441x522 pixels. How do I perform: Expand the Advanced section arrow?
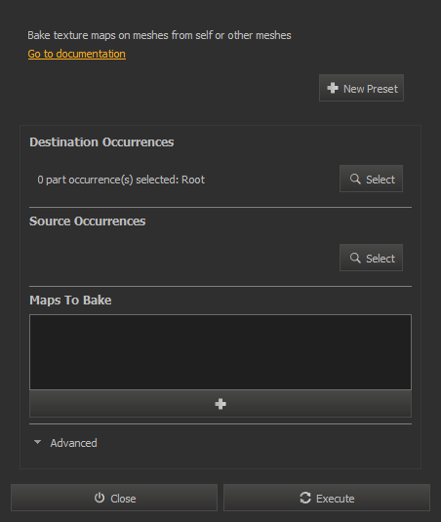click(x=38, y=442)
